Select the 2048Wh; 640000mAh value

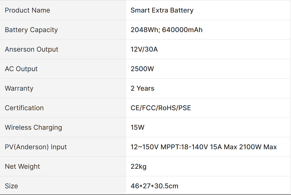click(x=167, y=30)
